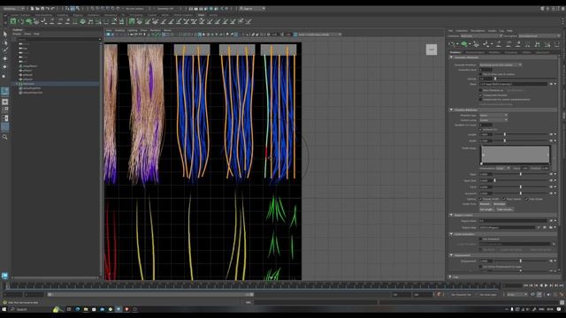Open the Windows Start menu

4,309
